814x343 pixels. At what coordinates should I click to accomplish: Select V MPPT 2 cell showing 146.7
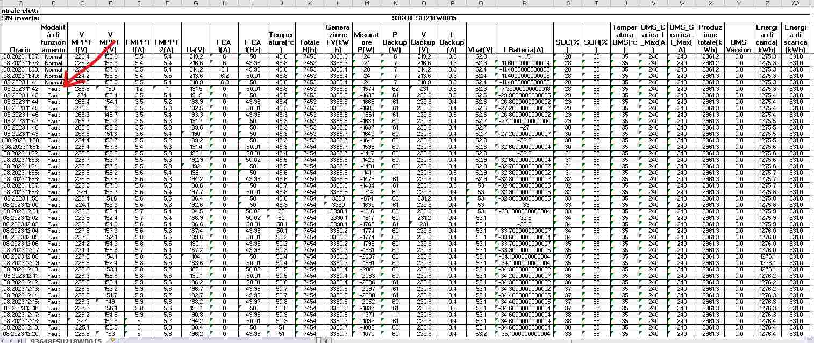tap(110, 115)
